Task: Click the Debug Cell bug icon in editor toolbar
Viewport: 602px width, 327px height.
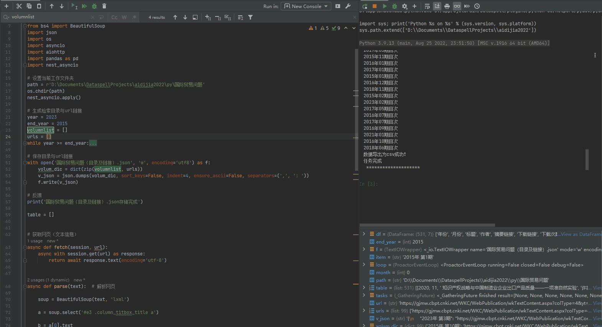Action: tap(94, 6)
